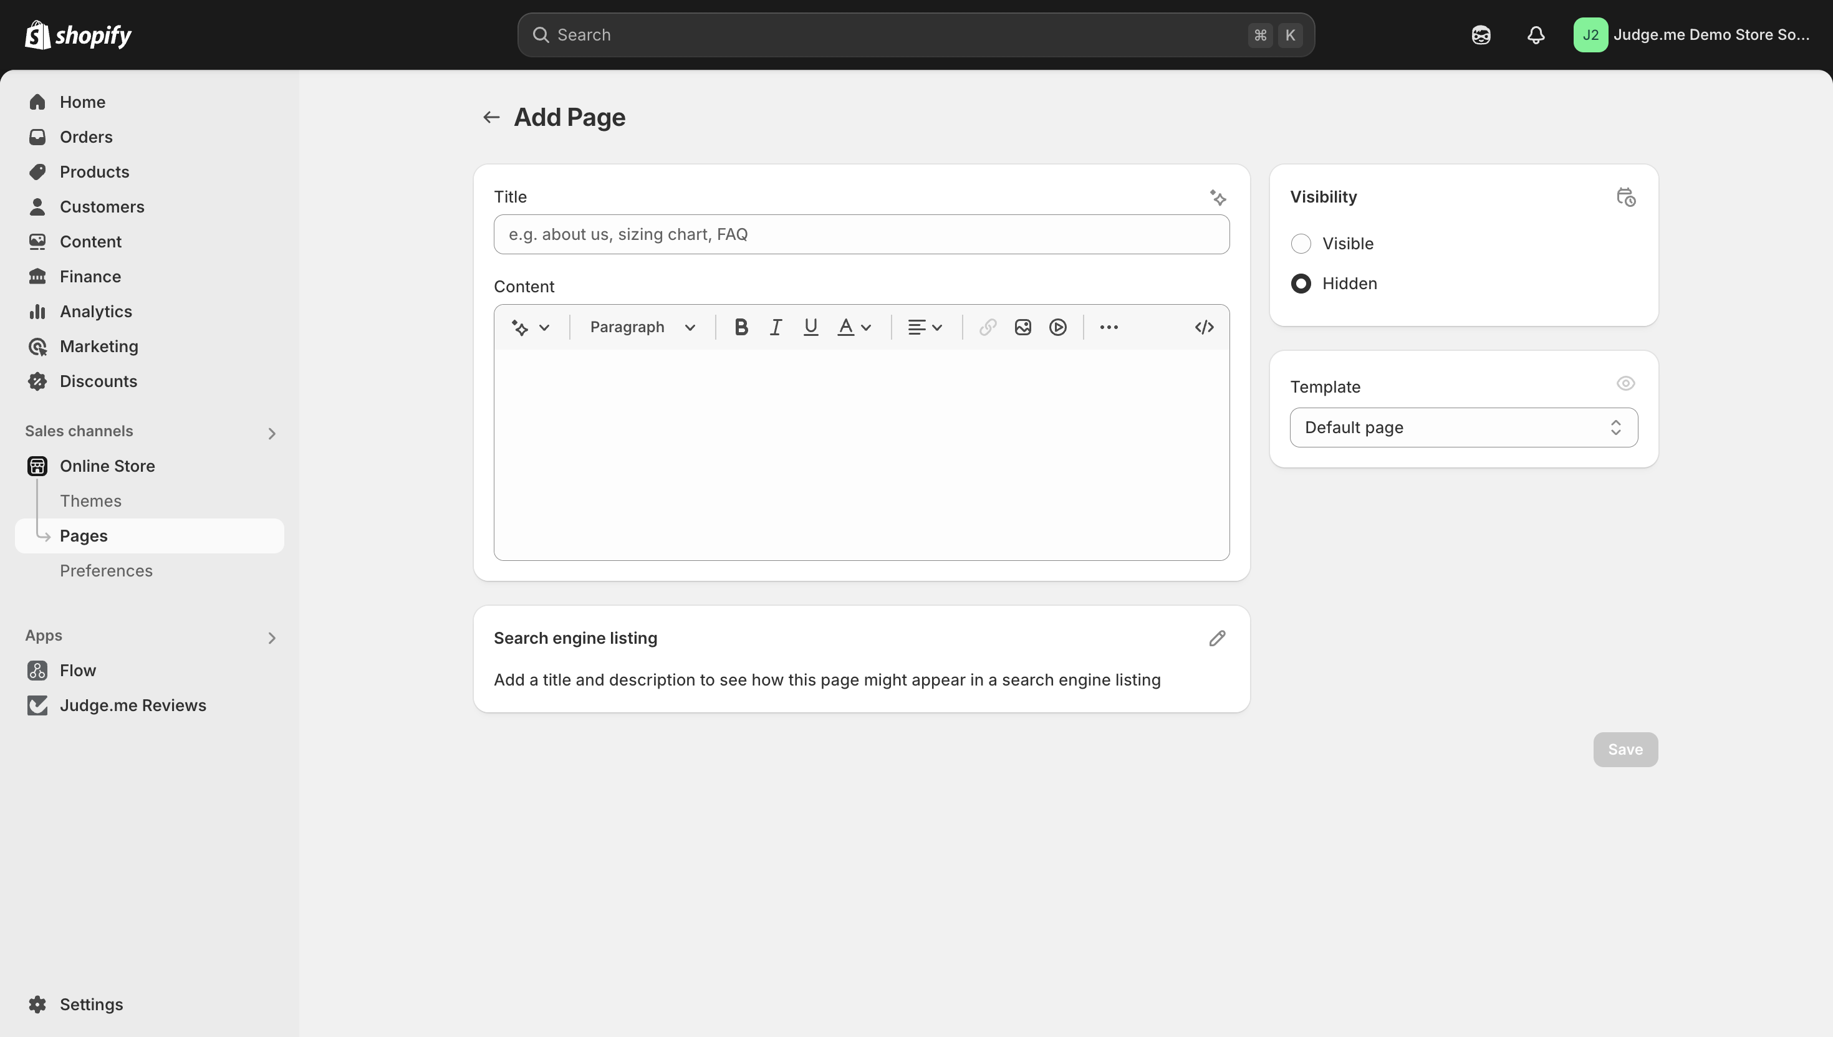Open the AI text generation dropdown in editor
This screenshot has width=1833, height=1037.
pos(531,328)
